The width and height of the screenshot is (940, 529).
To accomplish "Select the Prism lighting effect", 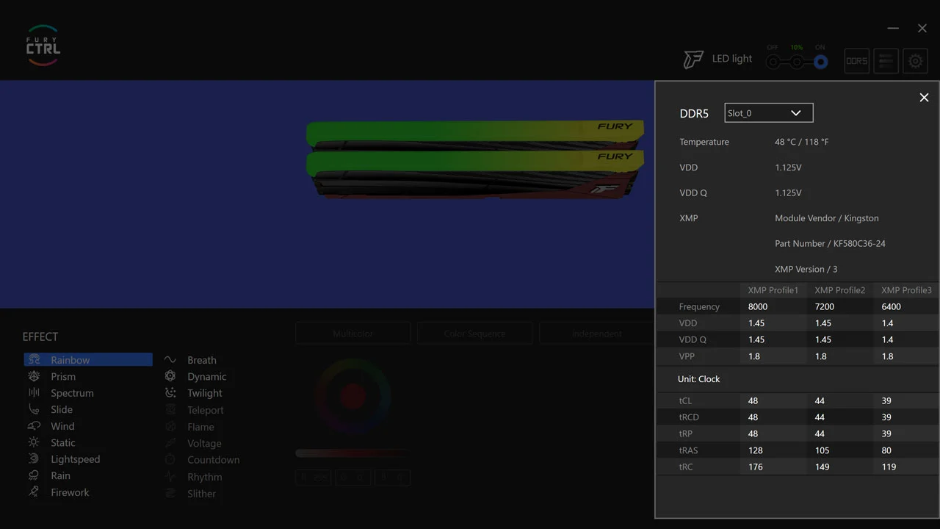I will [63, 376].
